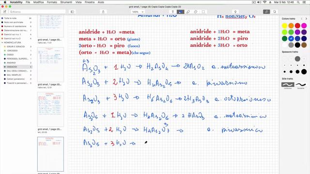Select the Pen tool
Viewport: 310px width, 174px height.
click(x=180, y=12)
